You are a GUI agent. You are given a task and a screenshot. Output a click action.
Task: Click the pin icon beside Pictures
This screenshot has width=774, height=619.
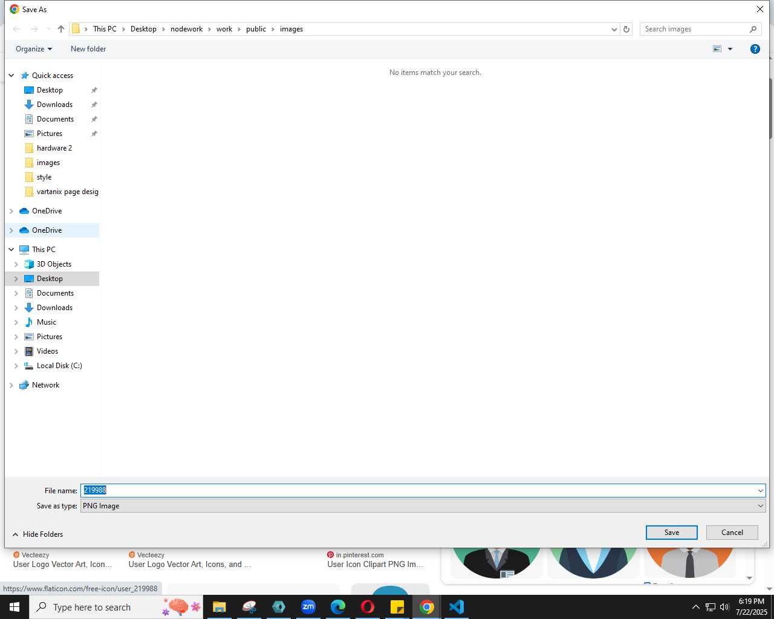point(94,134)
